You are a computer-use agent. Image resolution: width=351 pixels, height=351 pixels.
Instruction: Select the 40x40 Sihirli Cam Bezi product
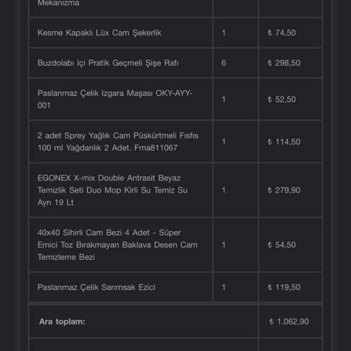pyautogui.click(x=117, y=245)
